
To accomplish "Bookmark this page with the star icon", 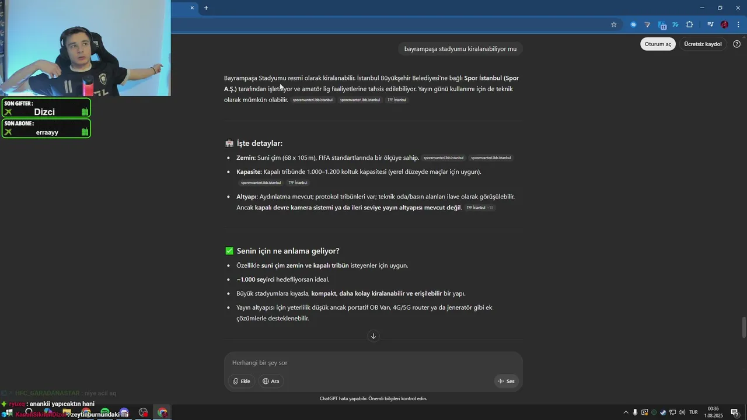I will coord(614,24).
